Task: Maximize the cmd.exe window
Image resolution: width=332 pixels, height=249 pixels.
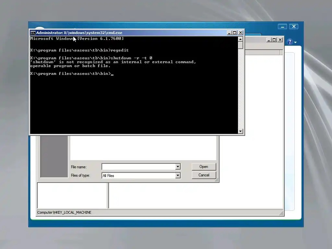Action: [234, 33]
